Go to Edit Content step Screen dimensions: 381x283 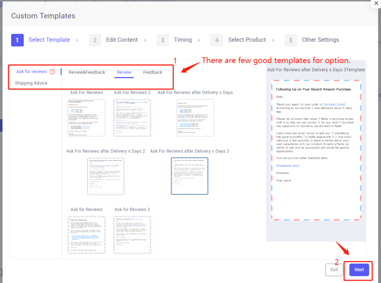pyautogui.click(x=122, y=39)
